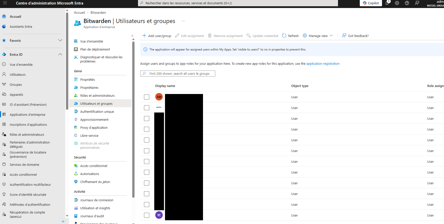Open Journaux de connexion

(x=96, y=200)
